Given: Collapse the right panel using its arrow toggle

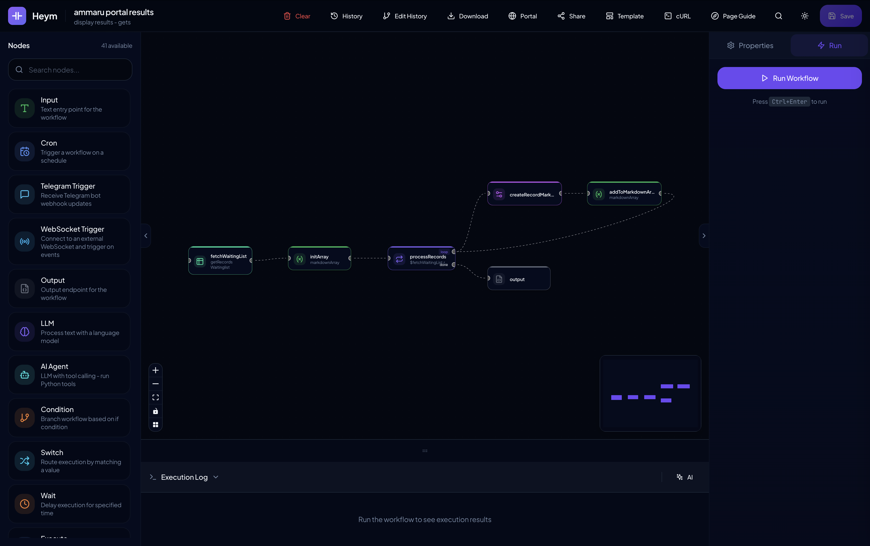Looking at the screenshot, I should (704, 235).
